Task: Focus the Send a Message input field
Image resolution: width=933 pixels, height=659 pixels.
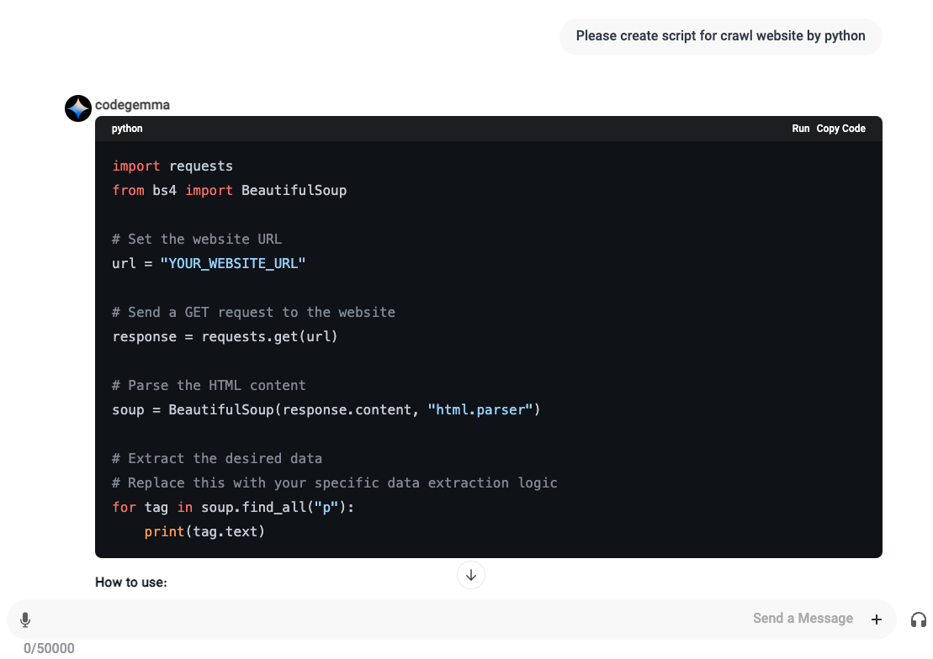Action: click(421, 619)
